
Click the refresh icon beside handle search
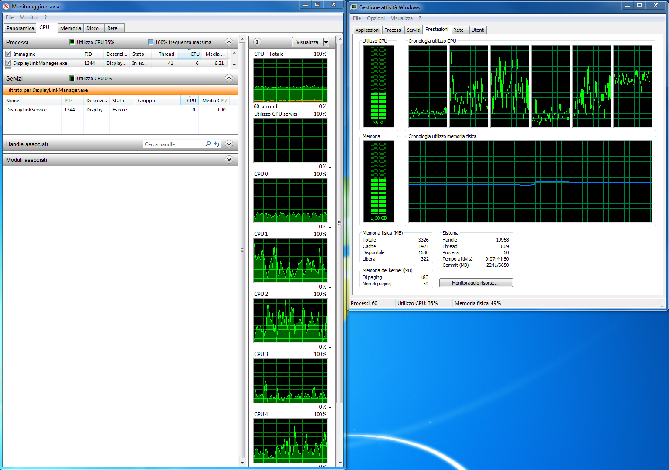coord(217,144)
